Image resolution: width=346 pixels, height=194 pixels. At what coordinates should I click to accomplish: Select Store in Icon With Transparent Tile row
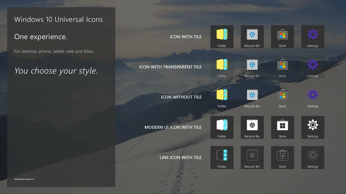tap(282, 67)
